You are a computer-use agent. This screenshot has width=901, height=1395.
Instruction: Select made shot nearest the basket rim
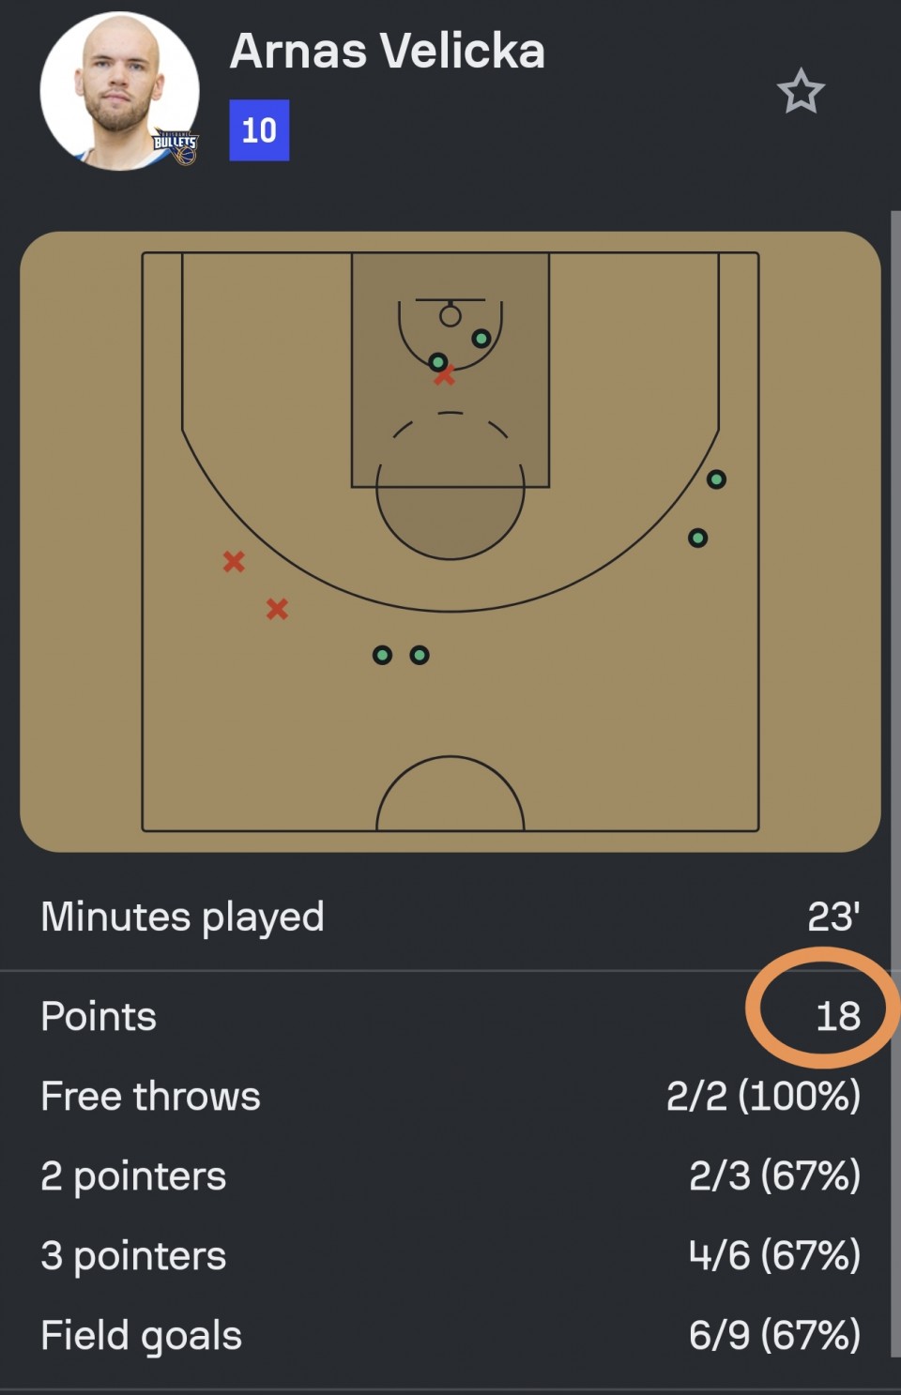click(x=481, y=338)
